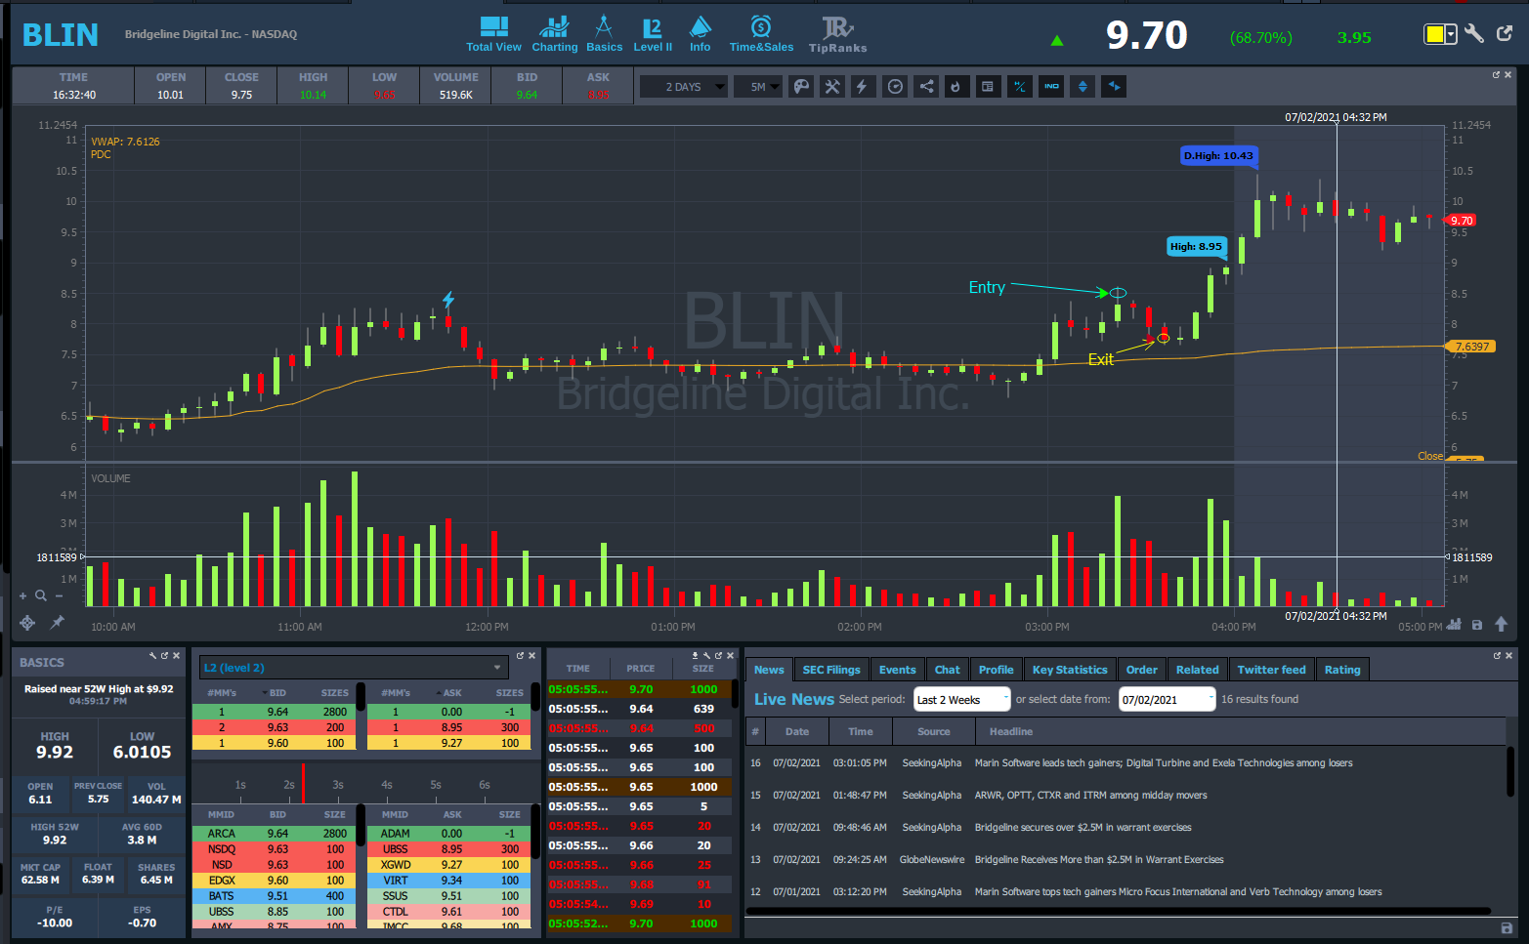1529x944 pixels.
Task: Click the chart color palette icon
Action: pos(801,87)
